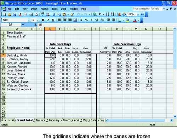Open the Edit menu
This screenshot has height=139, width=177.
[x=17, y=9]
